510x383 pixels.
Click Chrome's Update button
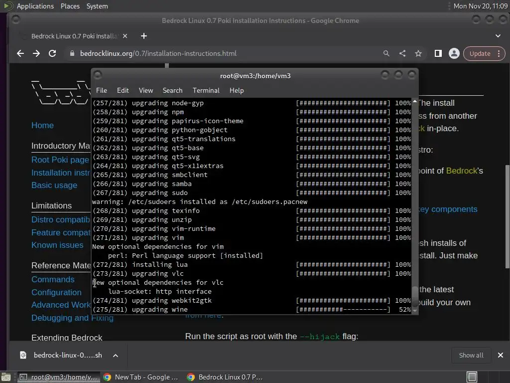(480, 54)
